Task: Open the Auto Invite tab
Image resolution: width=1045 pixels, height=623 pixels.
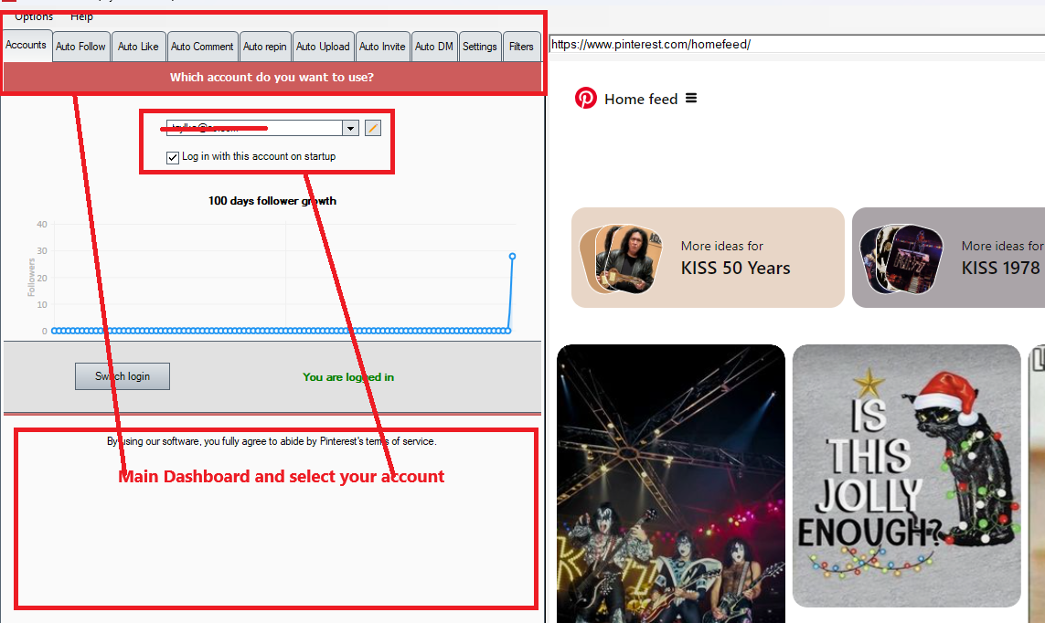Action: (x=382, y=47)
